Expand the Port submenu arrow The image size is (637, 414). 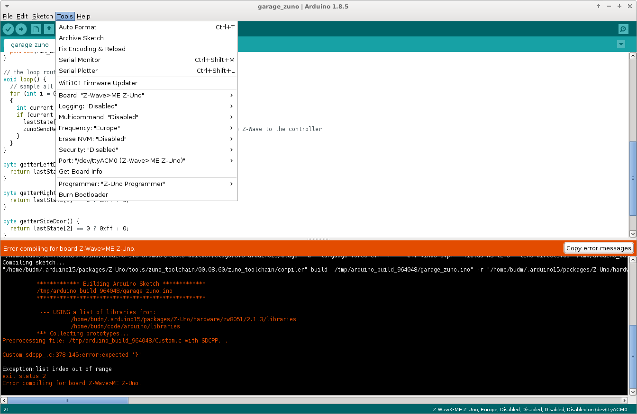pos(231,160)
